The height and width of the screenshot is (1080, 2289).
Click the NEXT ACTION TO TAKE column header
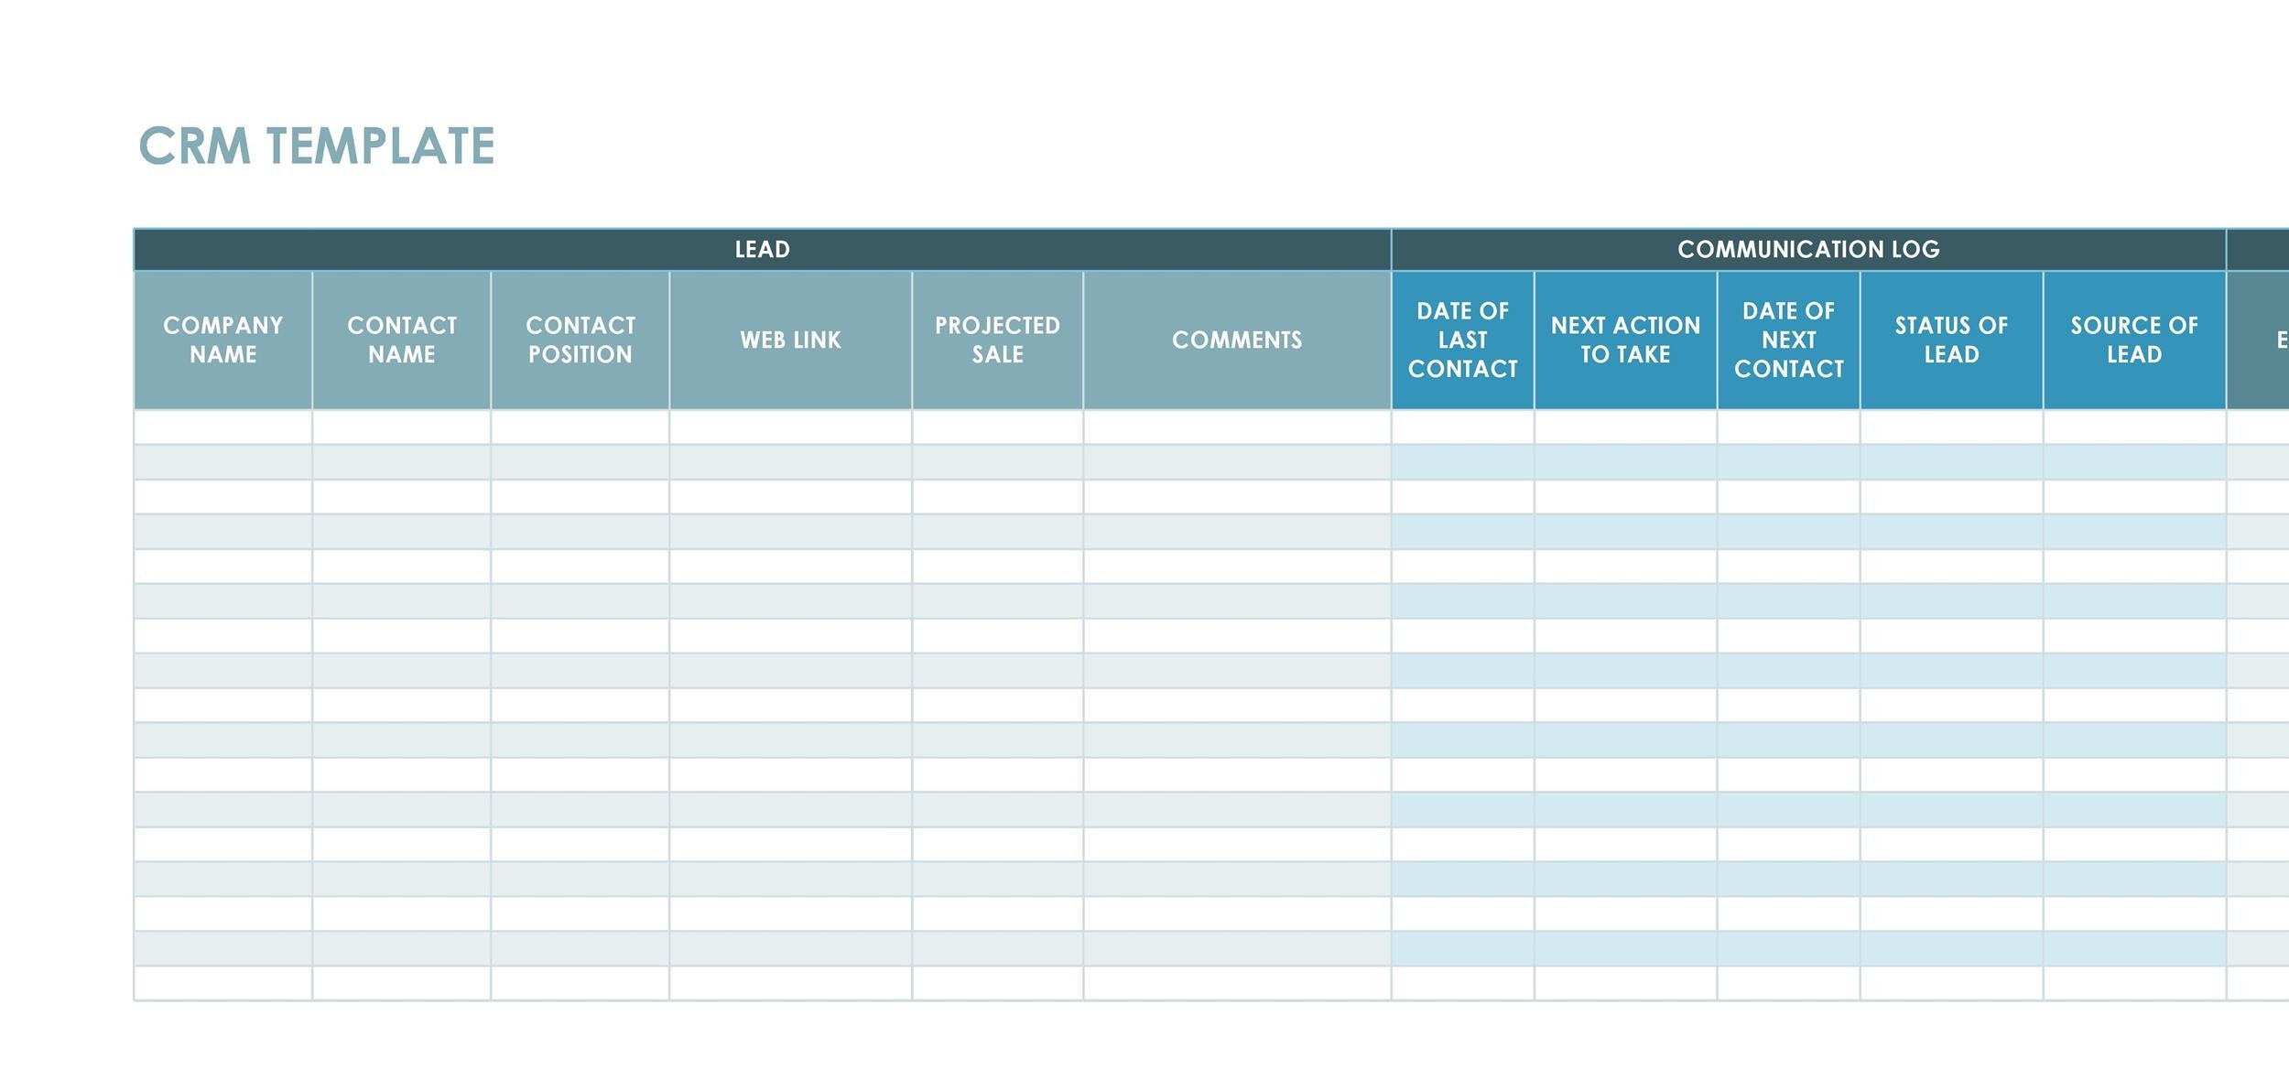pyautogui.click(x=1623, y=339)
